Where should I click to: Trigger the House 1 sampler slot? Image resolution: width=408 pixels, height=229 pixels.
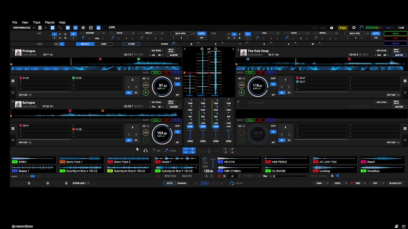pos(158,162)
